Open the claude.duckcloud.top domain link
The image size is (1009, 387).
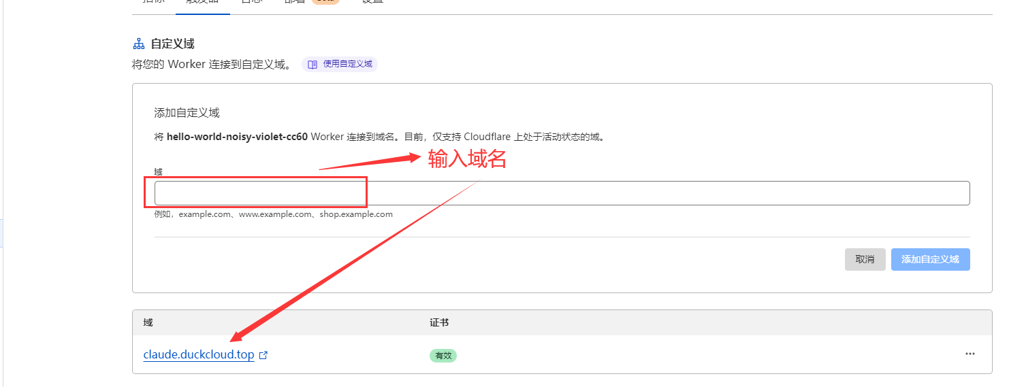(x=199, y=355)
